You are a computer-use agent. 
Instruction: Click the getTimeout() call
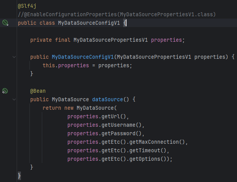148,150
